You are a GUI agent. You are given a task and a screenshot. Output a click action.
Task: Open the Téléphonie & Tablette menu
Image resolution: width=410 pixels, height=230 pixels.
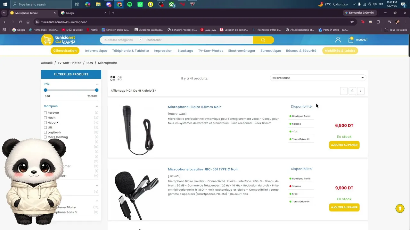130,50
